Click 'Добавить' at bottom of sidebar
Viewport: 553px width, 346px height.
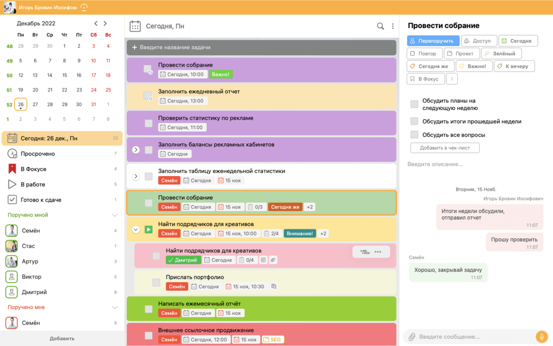(x=62, y=338)
